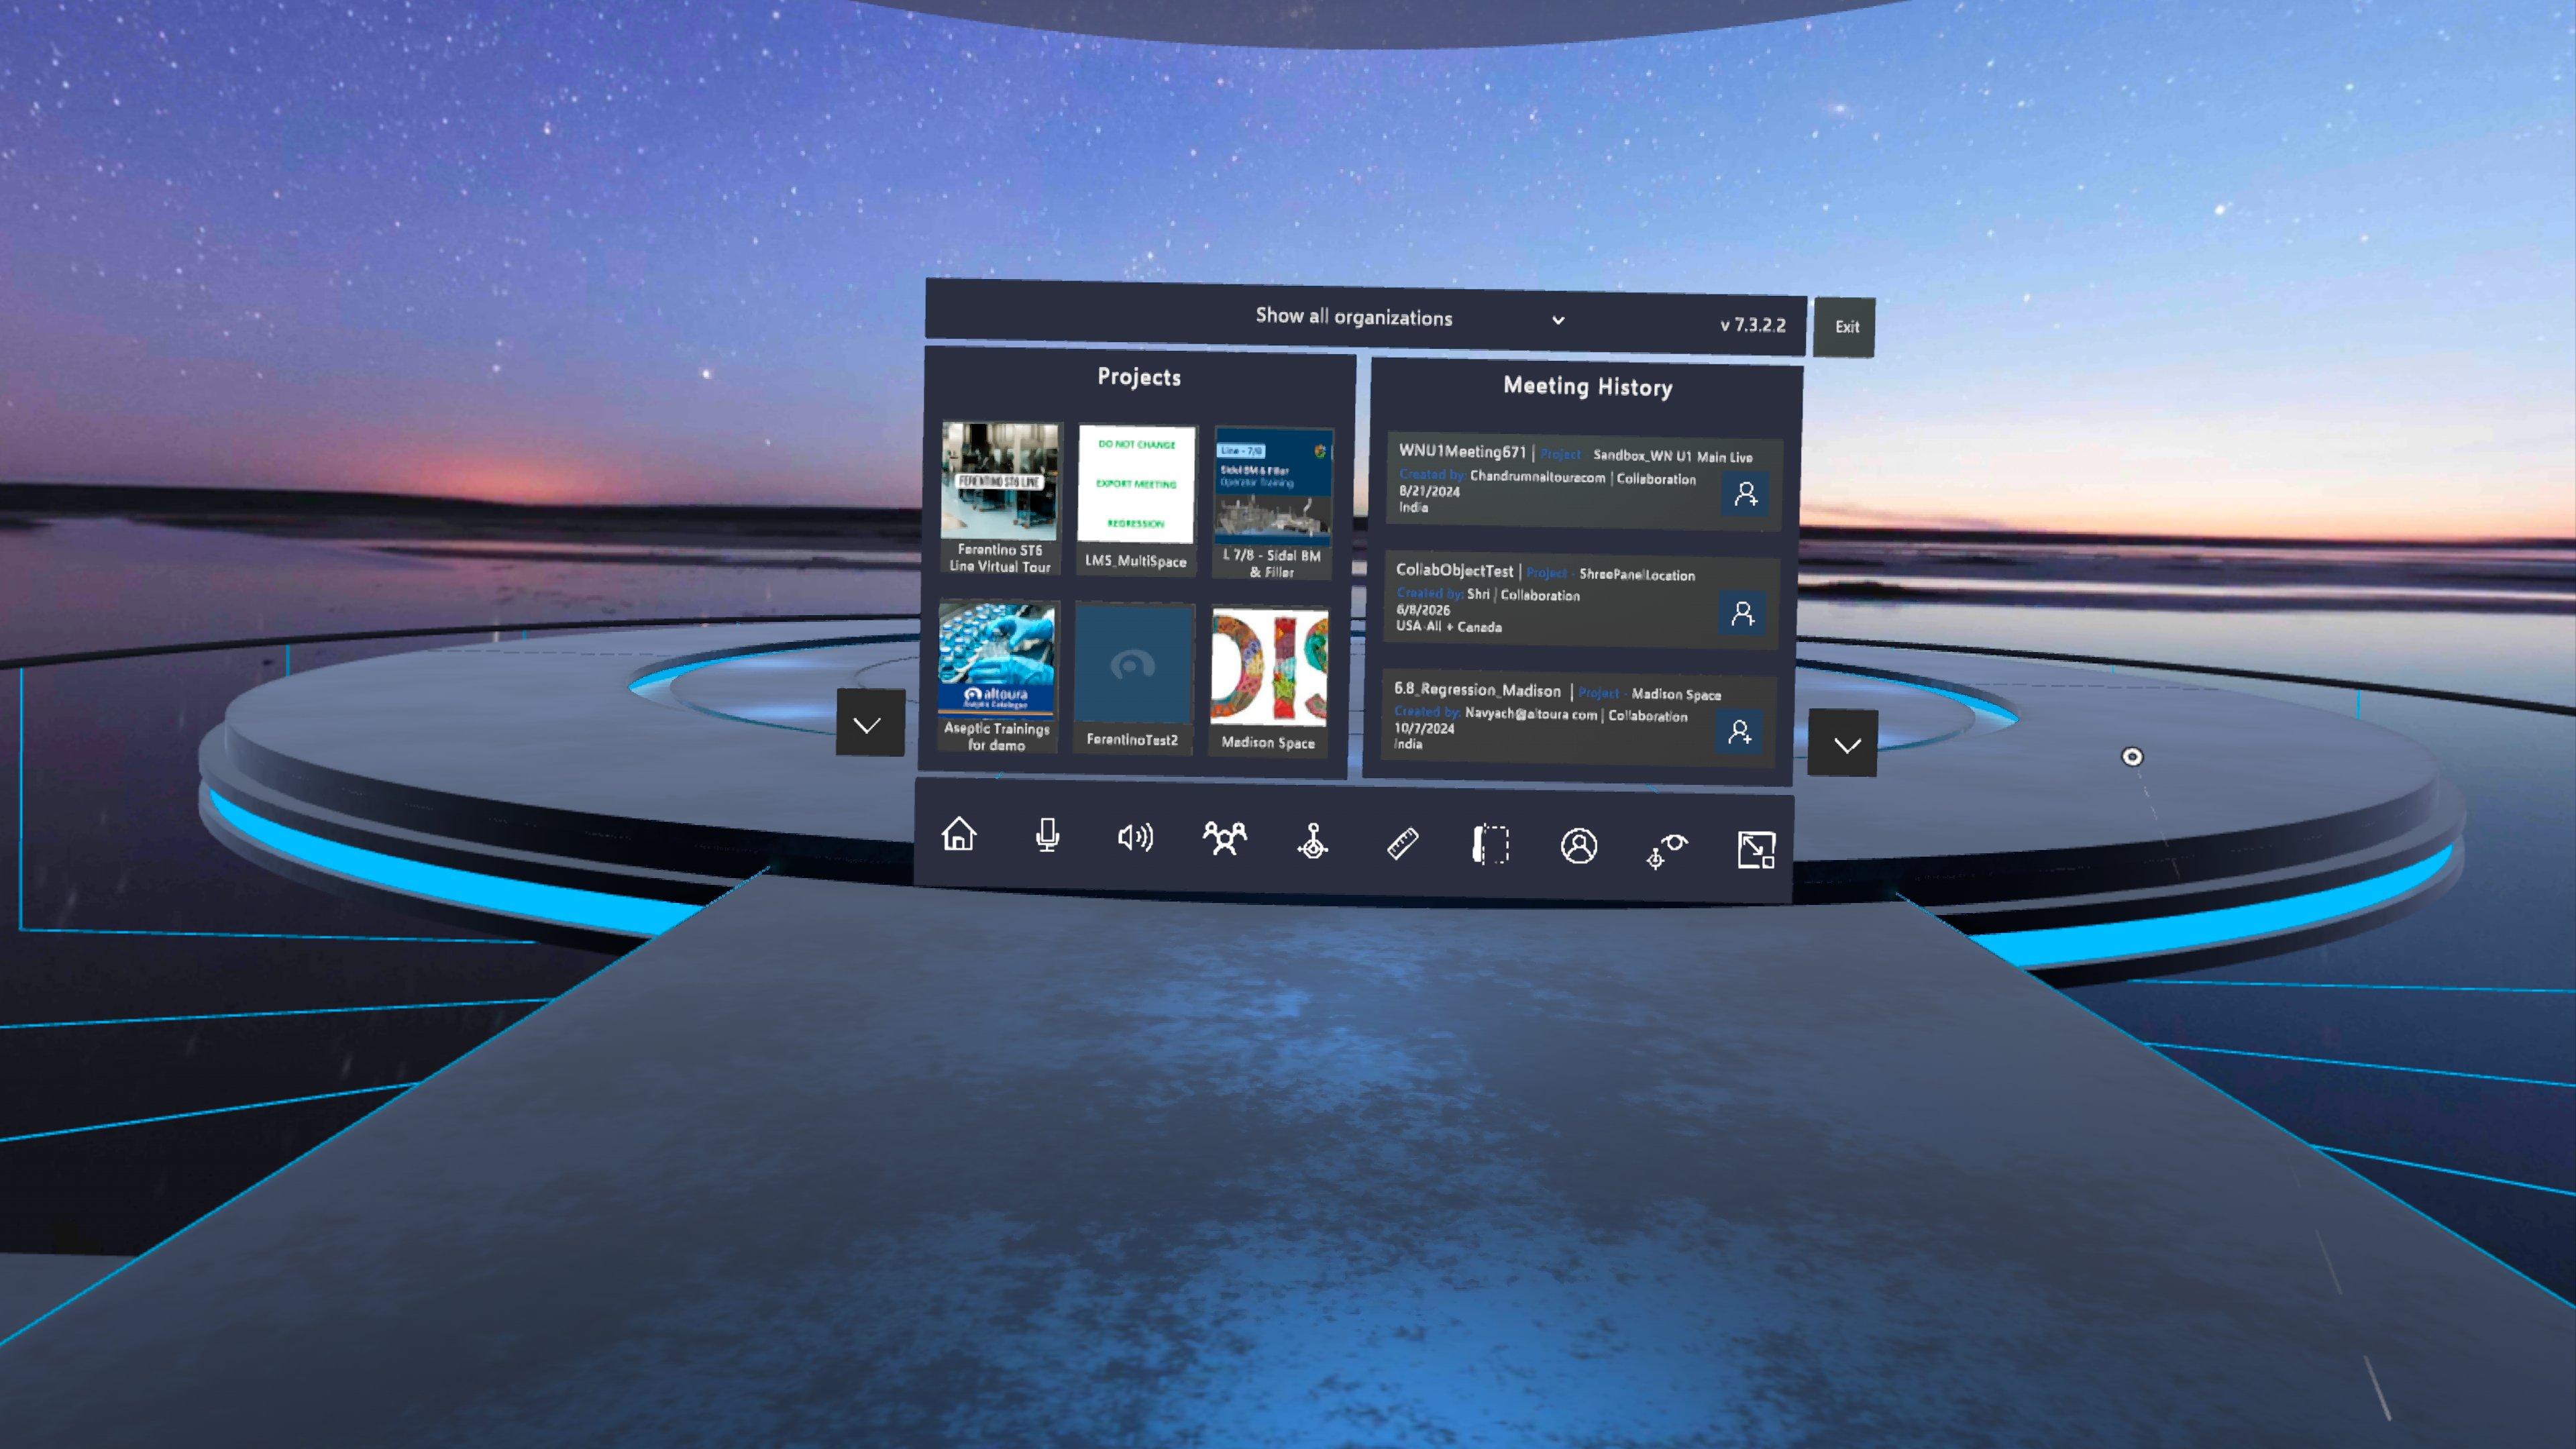Select the CollabObjectTest meeting title
Screen dimensions: 2576x1449
point(1454,570)
